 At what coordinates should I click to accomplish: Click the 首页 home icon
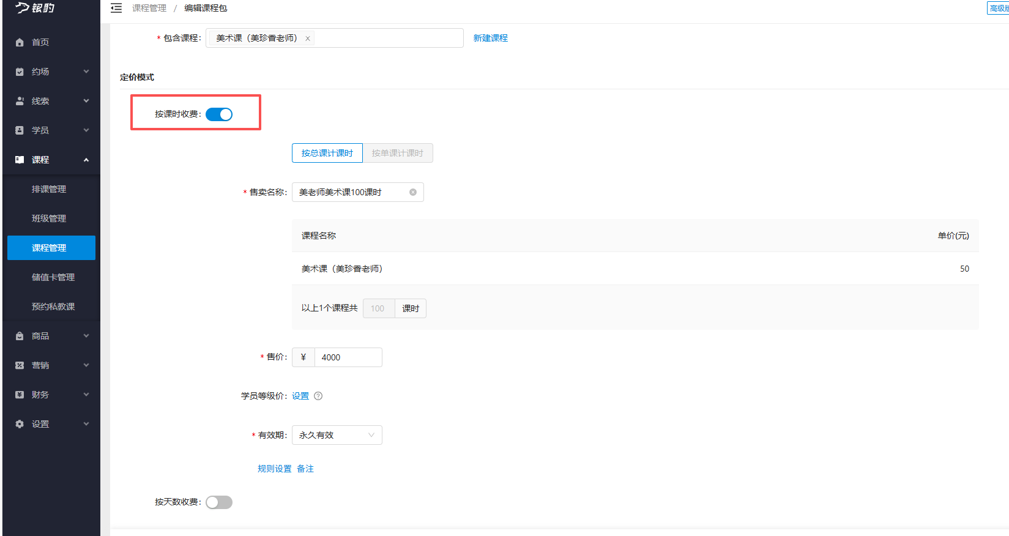[20, 42]
